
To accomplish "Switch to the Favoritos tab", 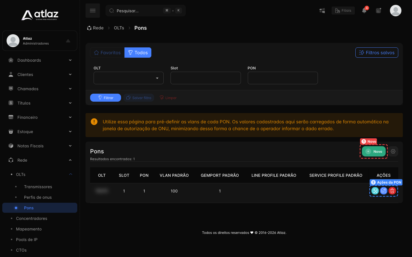I will [x=107, y=53].
